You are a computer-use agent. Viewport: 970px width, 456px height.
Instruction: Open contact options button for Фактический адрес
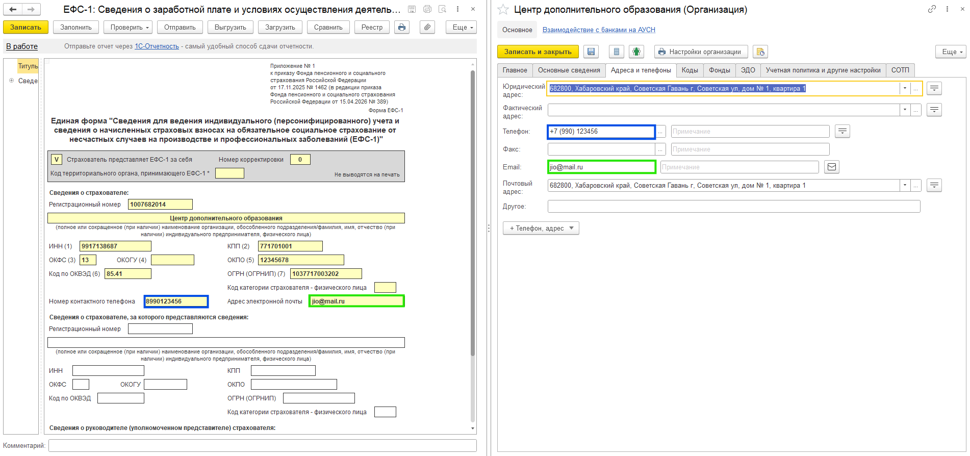click(934, 110)
